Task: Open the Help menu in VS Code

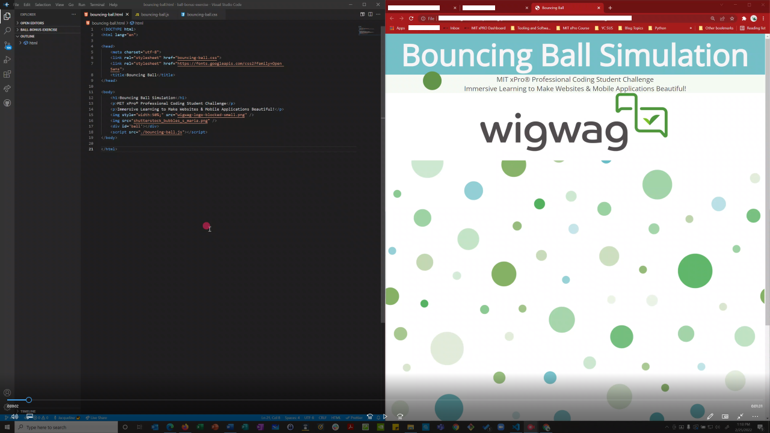Action: (113, 4)
